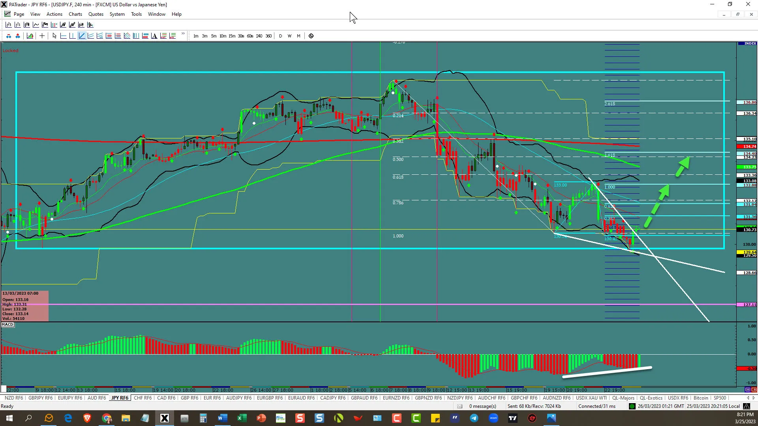Click the MACD indicator label
This screenshot has height=426, width=758.
[x=8, y=325]
